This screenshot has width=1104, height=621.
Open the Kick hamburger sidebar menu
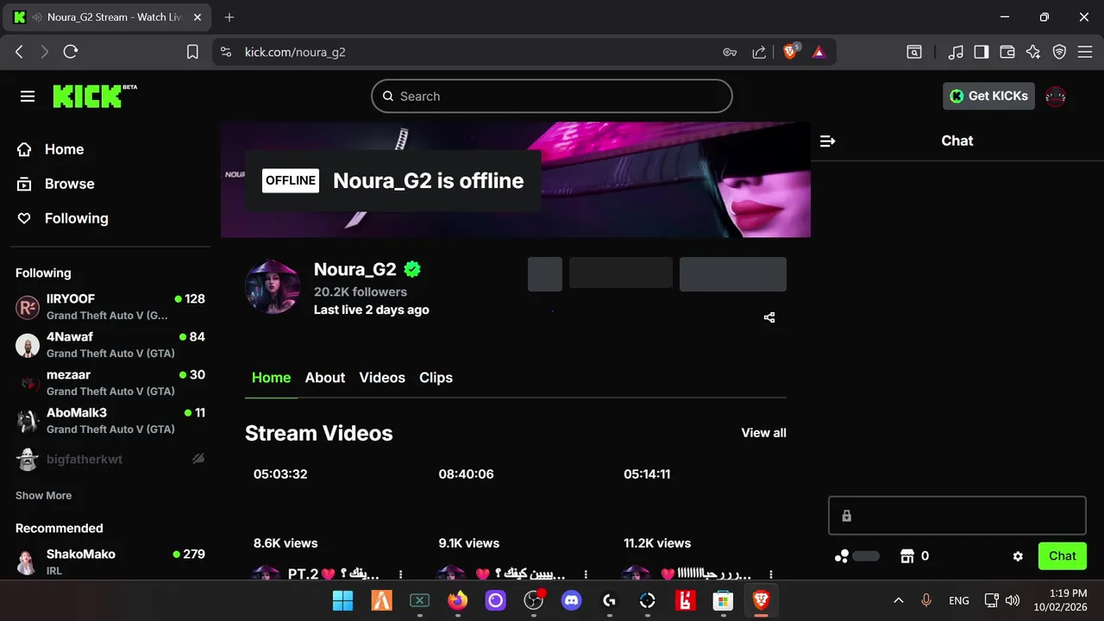(x=28, y=97)
